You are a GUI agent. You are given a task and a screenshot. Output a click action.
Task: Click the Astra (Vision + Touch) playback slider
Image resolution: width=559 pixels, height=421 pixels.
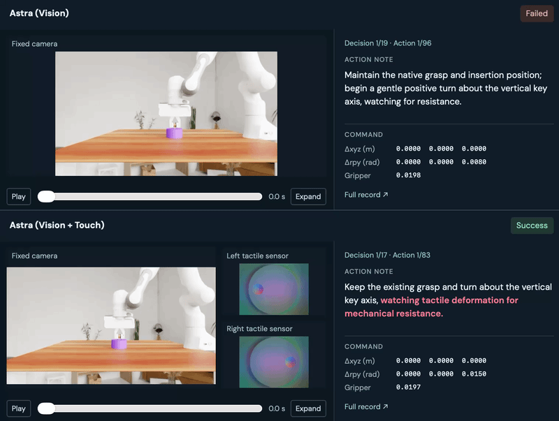(x=150, y=408)
